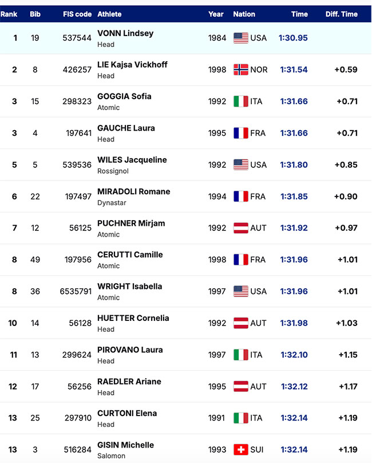Select MIRADOLI Romane's name

(x=134, y=191)
